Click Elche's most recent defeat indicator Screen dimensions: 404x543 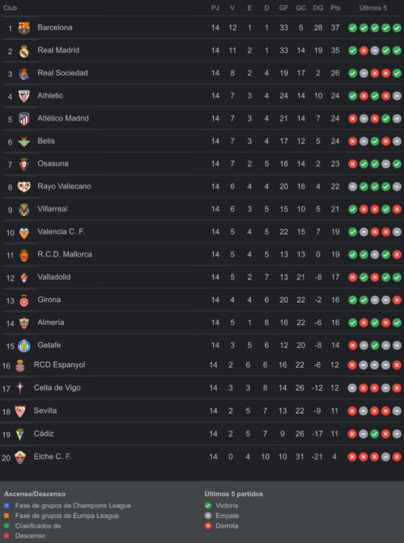coord(397,456)
